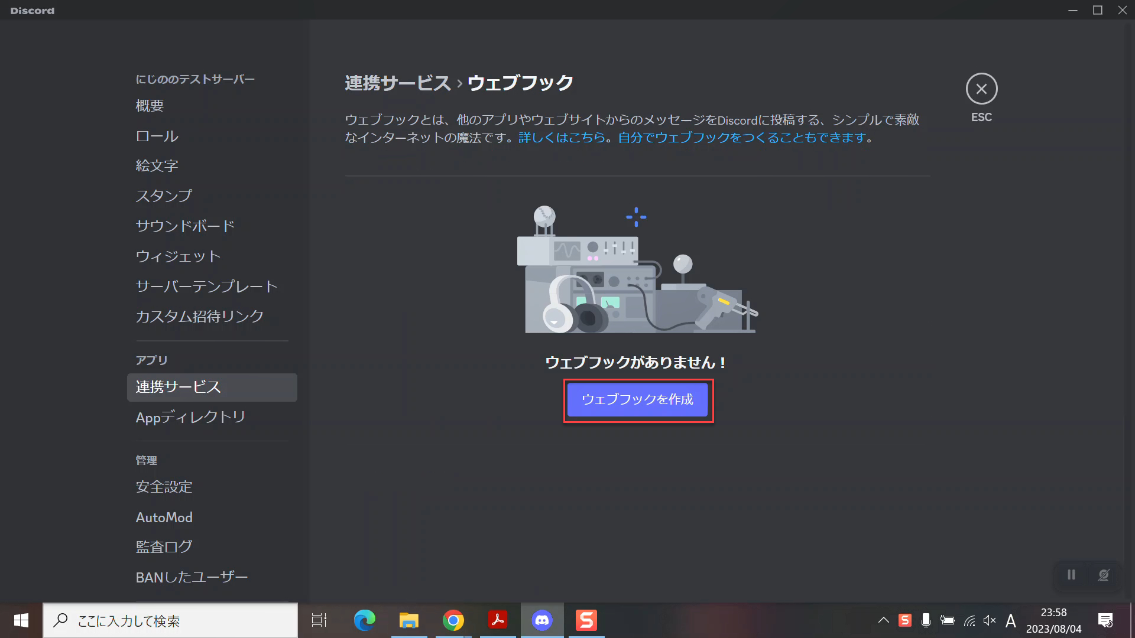Select 概要 in the server settings sidebar

(x=150, y=105)
